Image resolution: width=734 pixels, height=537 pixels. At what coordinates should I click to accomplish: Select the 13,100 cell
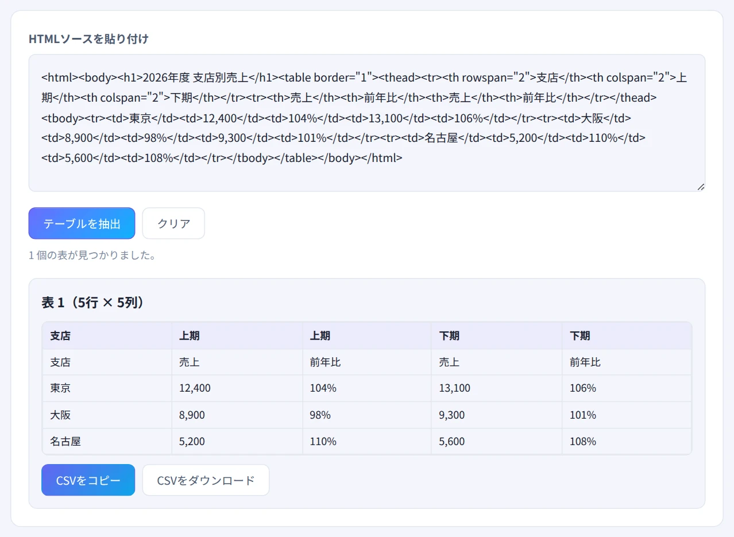coord(497,388)
